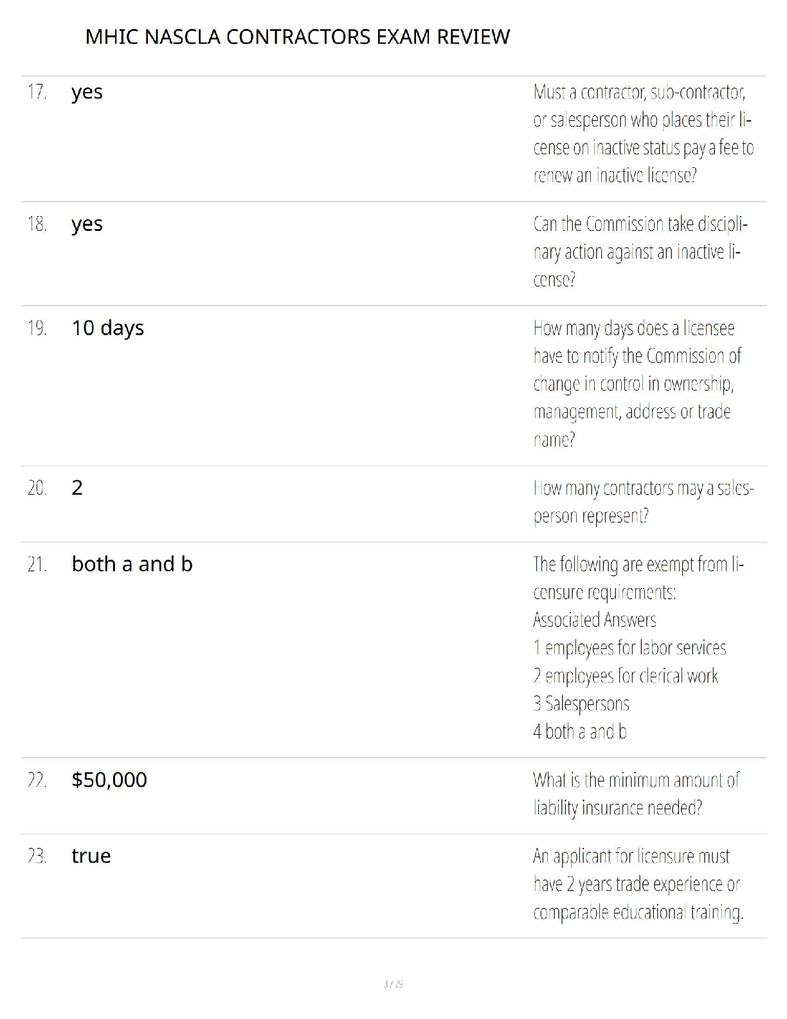Click the 2 years trade experience statement

pyautogui.click(x=638, y=884)
